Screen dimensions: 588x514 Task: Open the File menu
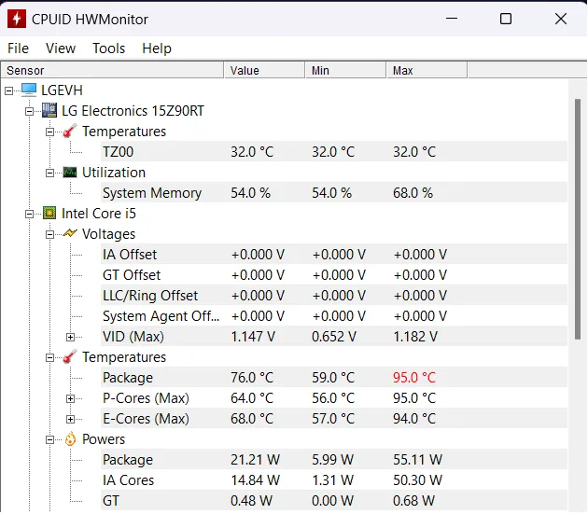pyautogui.click(x=18, y=49)
